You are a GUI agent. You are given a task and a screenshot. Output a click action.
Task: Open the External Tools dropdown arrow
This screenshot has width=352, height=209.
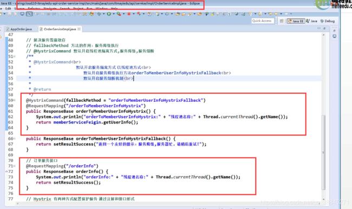point(123,14)
